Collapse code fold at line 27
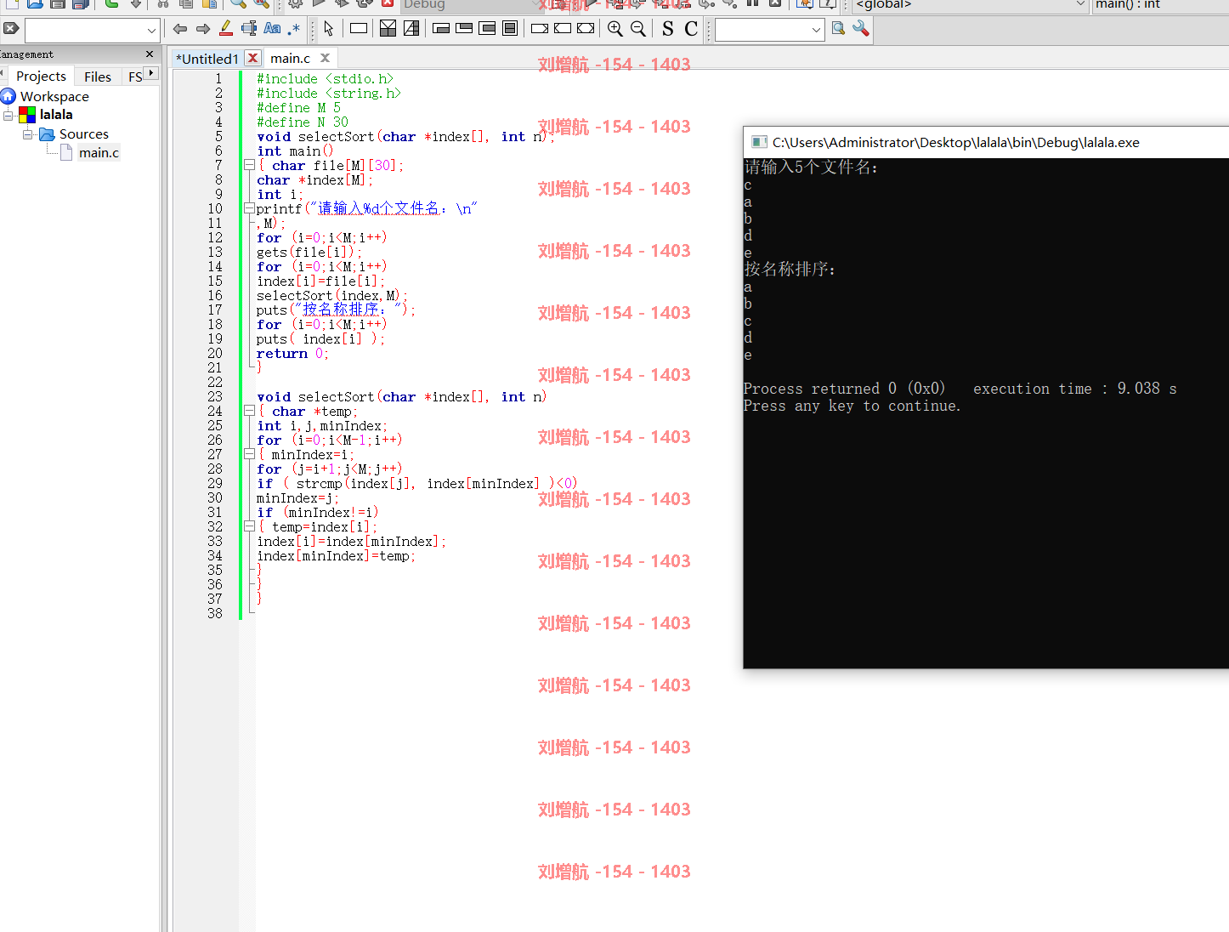1229x932 pixels. point(249,454)
